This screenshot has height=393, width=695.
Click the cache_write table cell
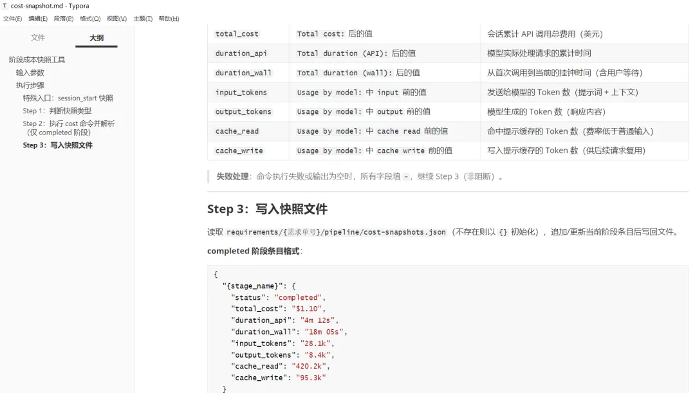(248, 151)
